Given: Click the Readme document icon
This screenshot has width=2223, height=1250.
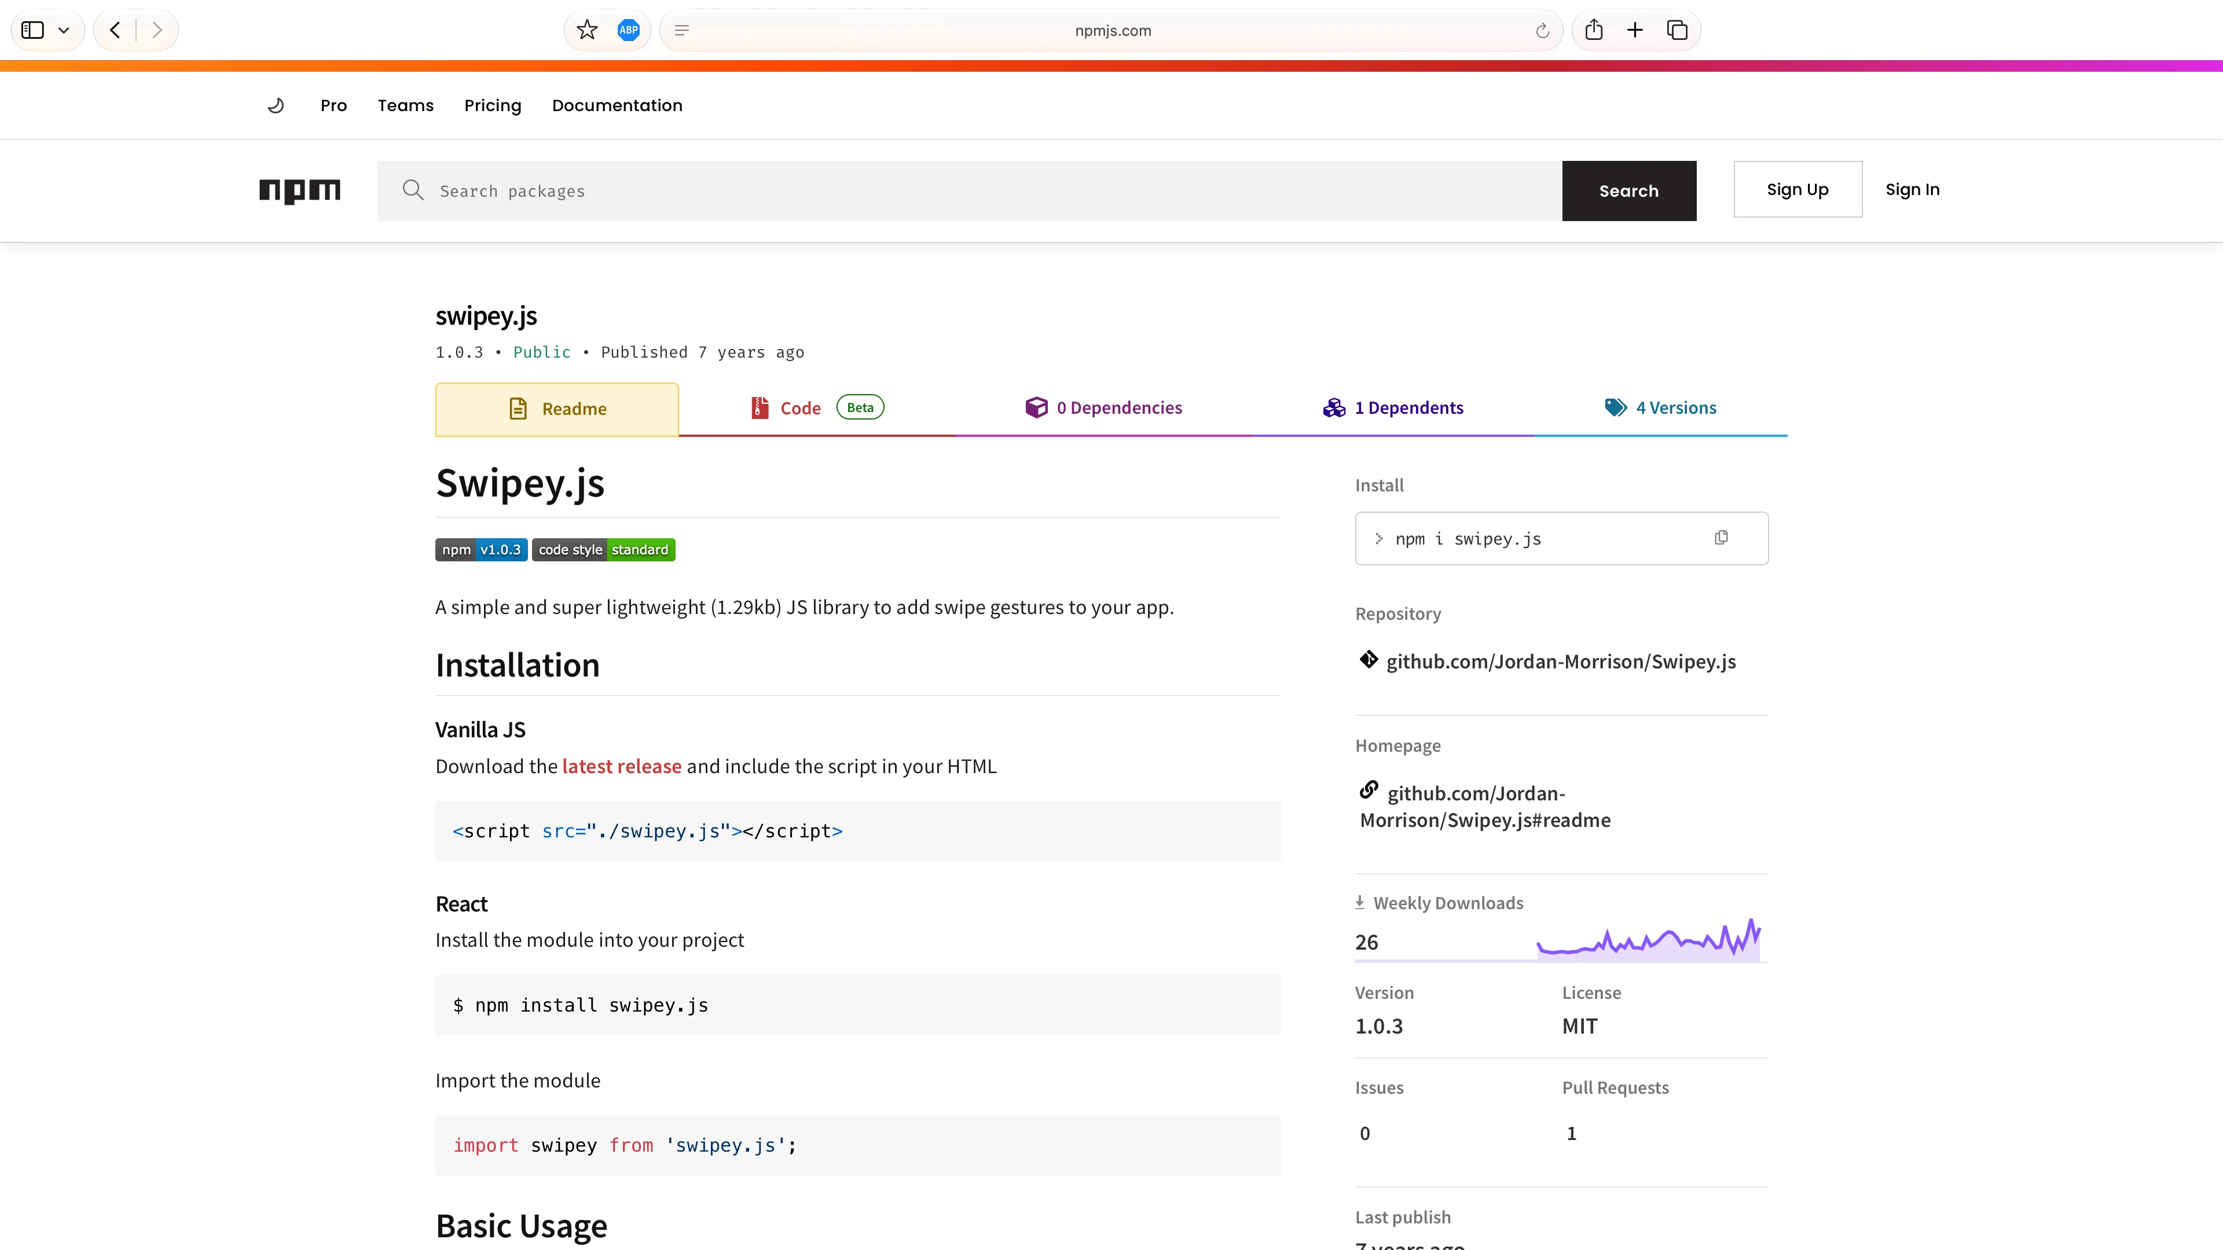Looking at the screenshot, I should 518,409.
